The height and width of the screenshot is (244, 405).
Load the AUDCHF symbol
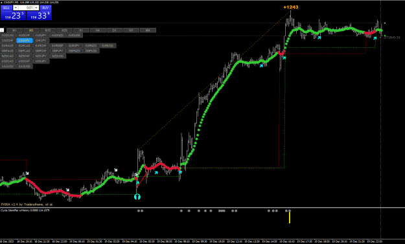[24, 36]
